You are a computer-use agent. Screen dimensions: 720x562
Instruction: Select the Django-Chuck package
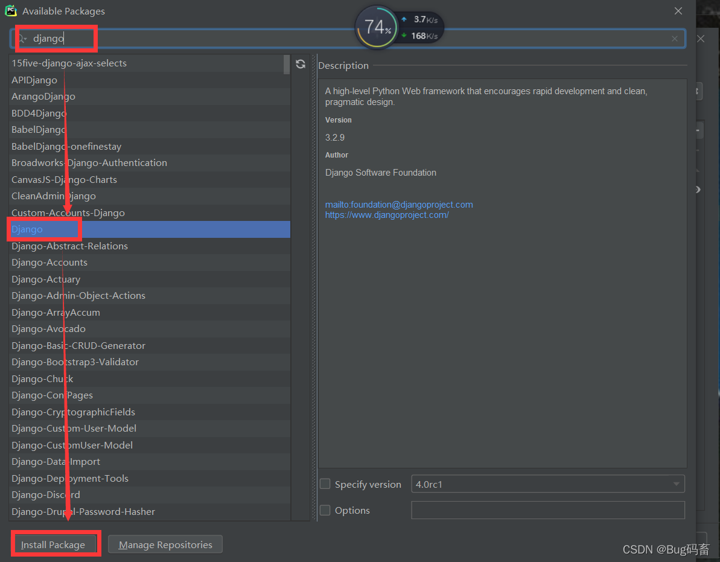coord(149,379)
